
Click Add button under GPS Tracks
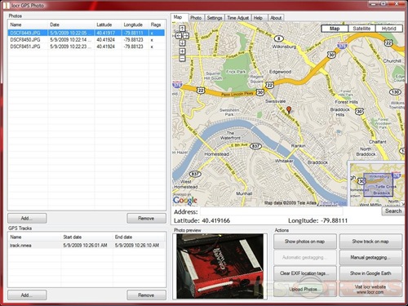click(x=27, y=295)
